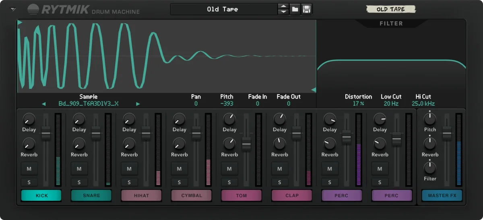Solo the Kick channel
The width and height of the screenshot is (483, 220).
(29, 182)
